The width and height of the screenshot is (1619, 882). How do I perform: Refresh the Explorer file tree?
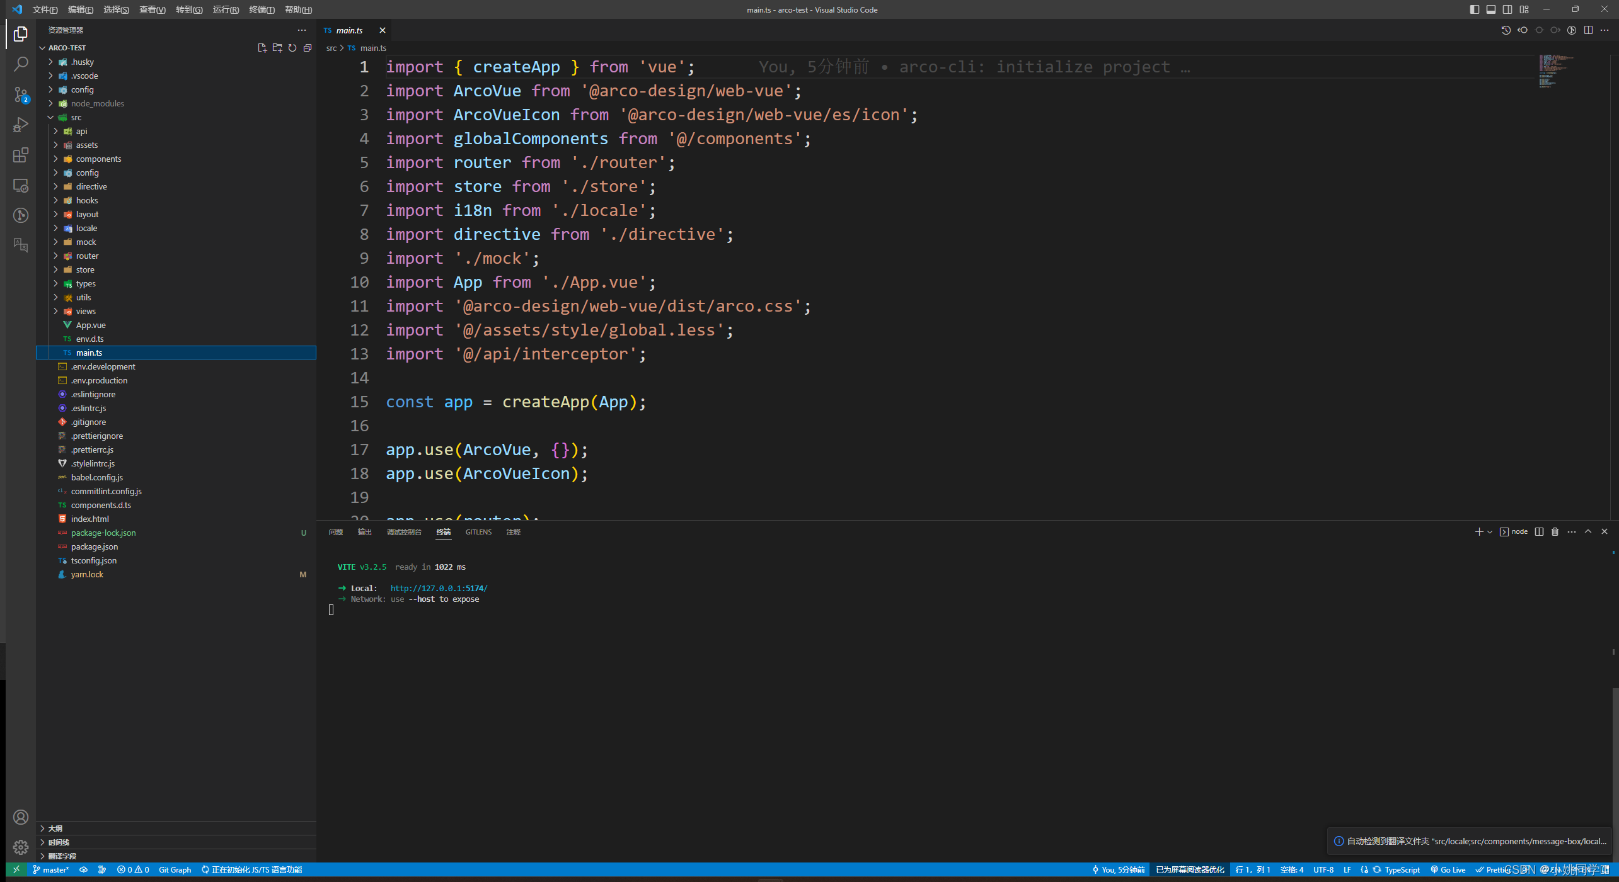point(292,48)
